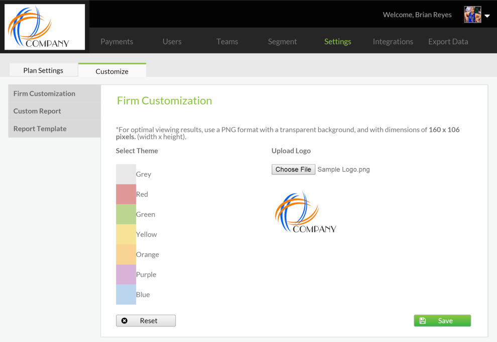Open Report Template in the sidebar

pyautogui.click(x=55, y=128)
